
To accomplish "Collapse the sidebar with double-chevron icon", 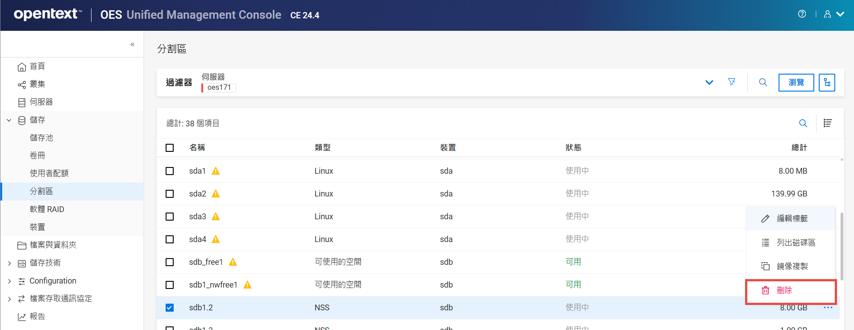I will point(133,44).
